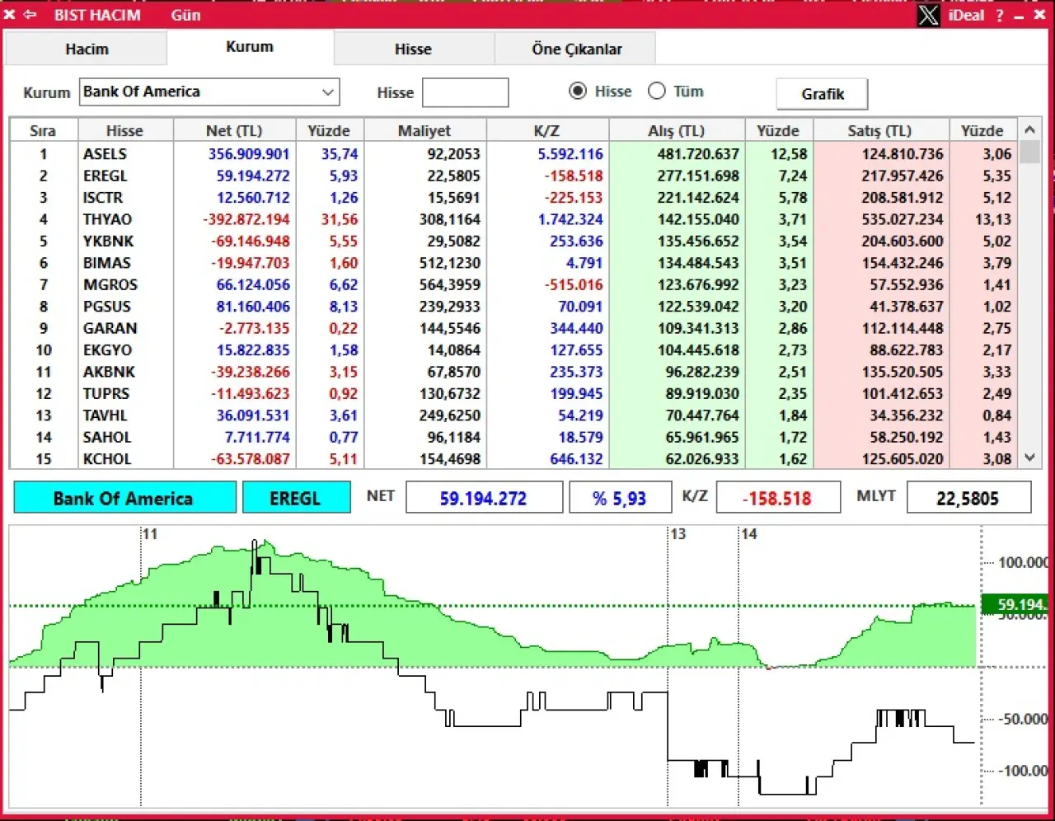Open the help question mark icon
The image size is (1055, 821).
point(1000,15)
